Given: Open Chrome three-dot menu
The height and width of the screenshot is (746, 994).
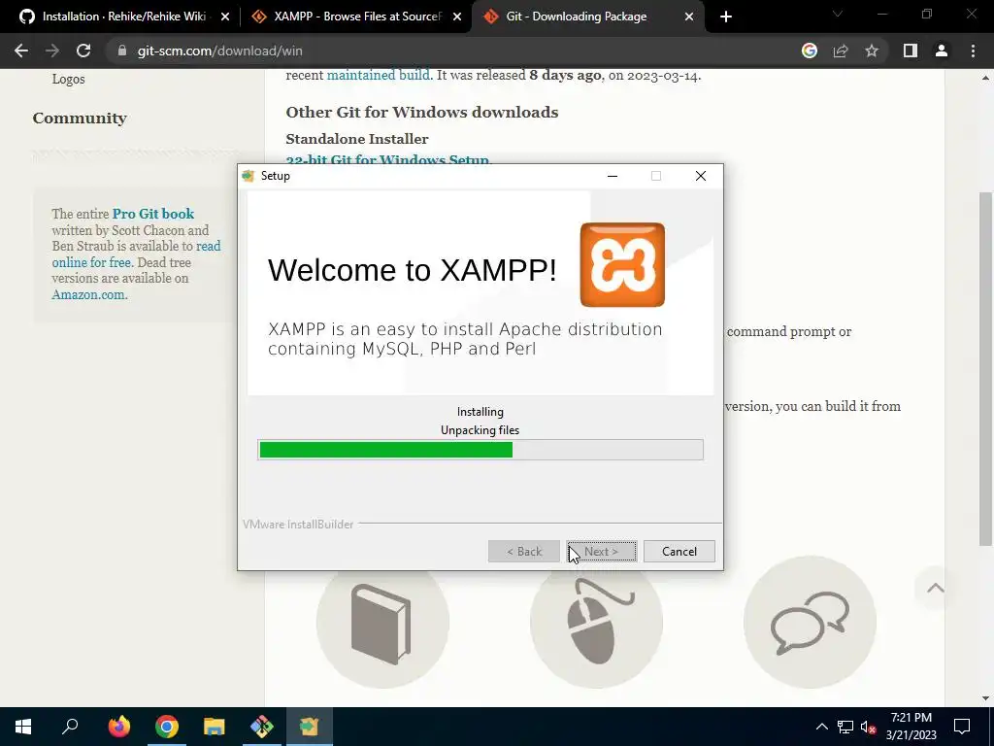Looking at the screenshot, I should click(973, 51).
